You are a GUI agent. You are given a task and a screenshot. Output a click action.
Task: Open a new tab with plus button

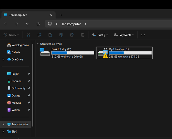[61, 15]
